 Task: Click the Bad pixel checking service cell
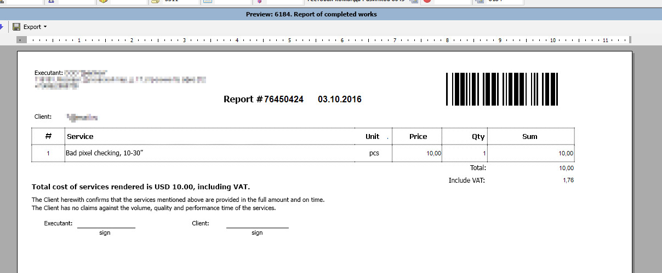(x=105, y=153)
